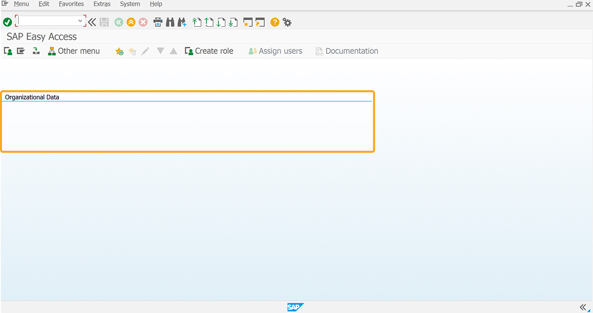Click the Other menu button

point(74,51)
